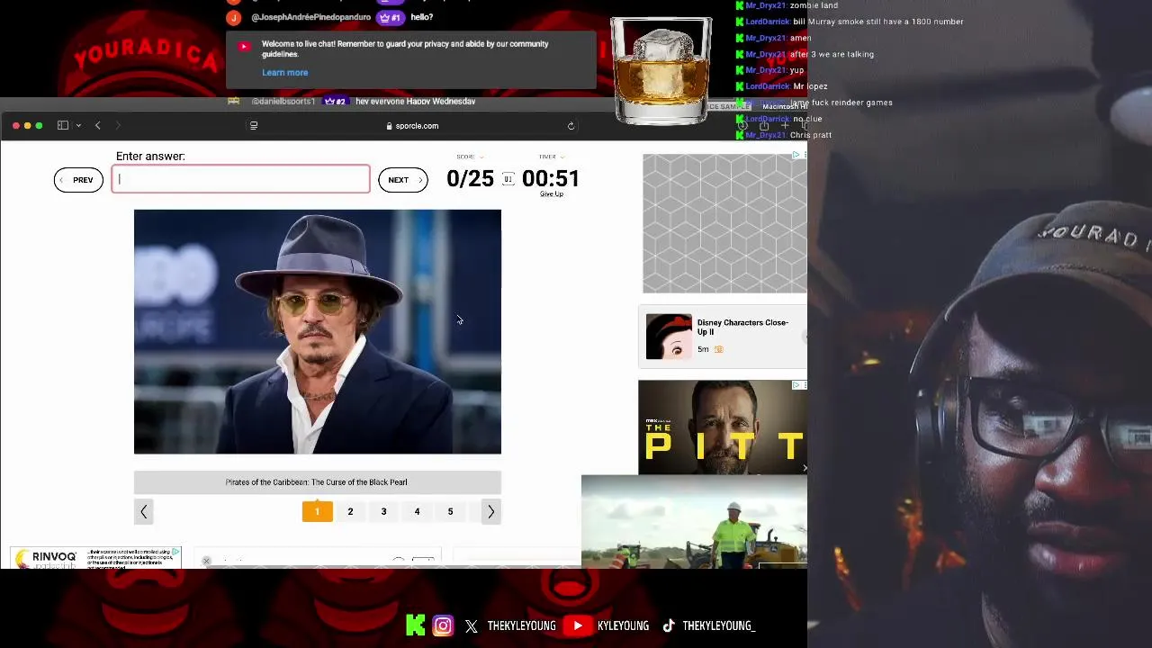The height and width of the screenshot is (648, 1152).
Task: Toggle the Safari sidebar icon
Action: (x=63, y=125)
